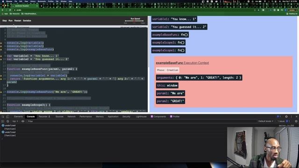Click the variable1 value box in visualizer

point(174,19)
